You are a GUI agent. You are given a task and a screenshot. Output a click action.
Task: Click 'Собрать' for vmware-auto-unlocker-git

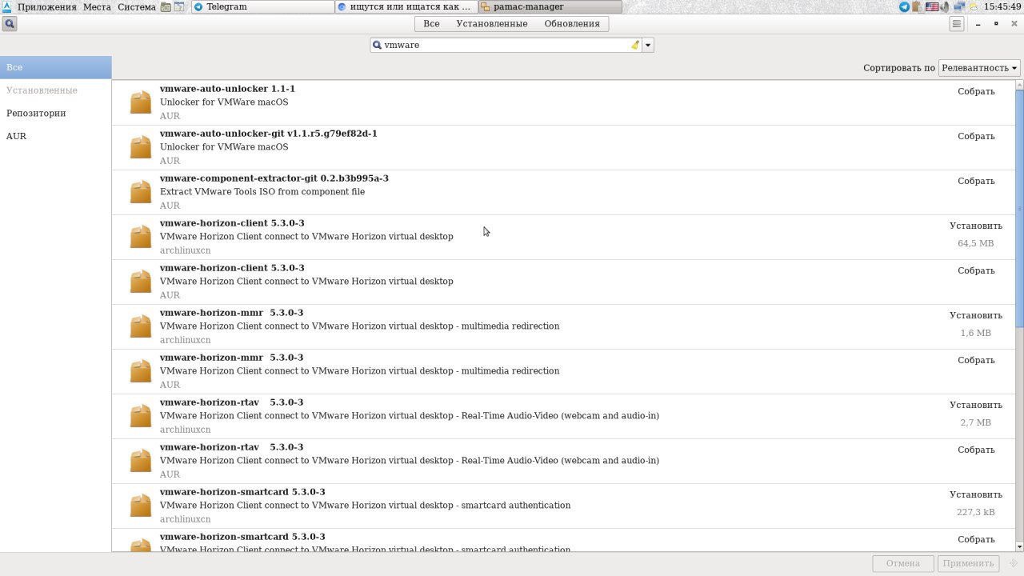click(x=976, y=136)
